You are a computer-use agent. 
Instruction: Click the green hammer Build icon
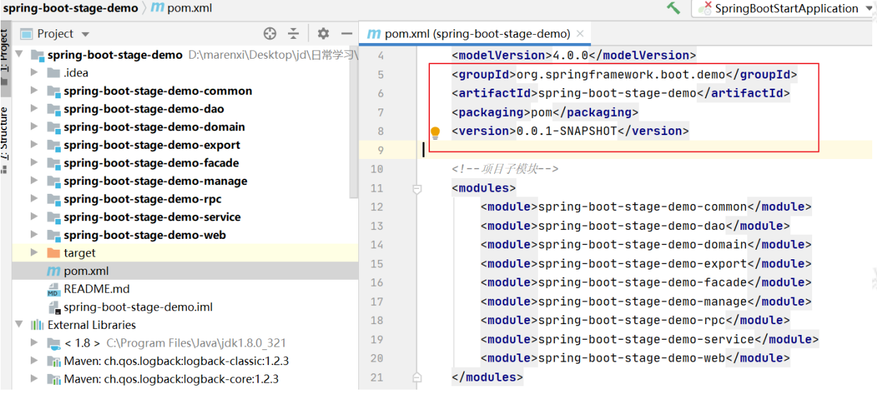pos(674,8)
